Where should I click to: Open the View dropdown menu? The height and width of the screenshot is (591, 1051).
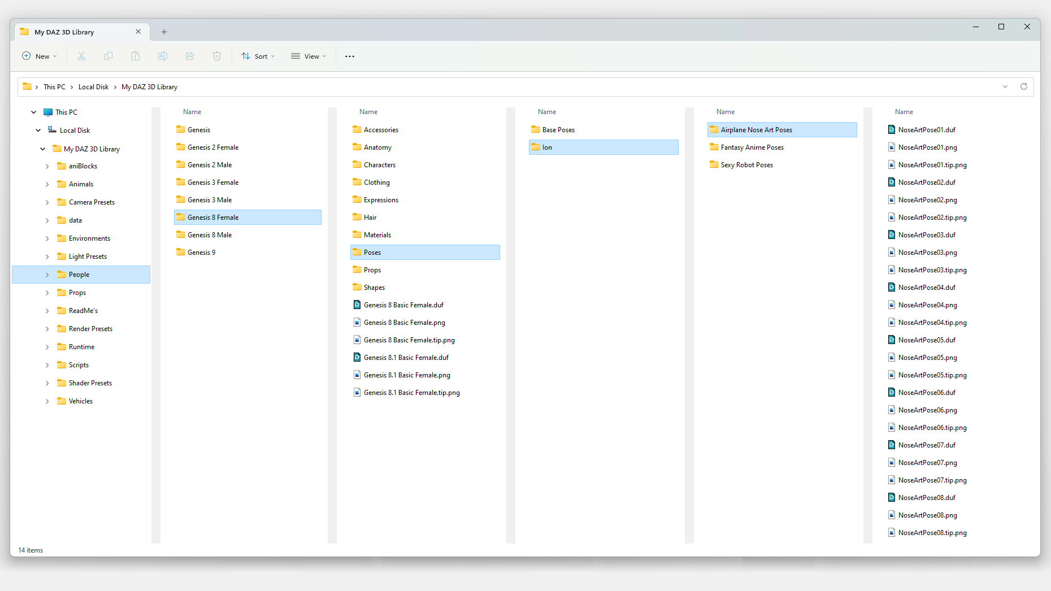coord(309,56)
